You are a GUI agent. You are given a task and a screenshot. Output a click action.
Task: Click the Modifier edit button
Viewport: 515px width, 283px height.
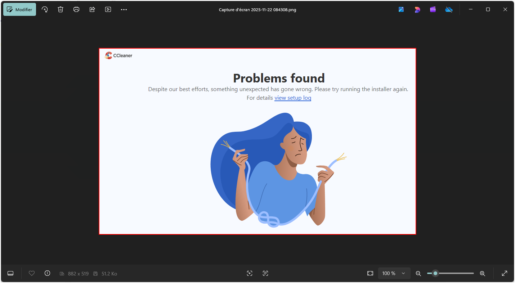20,10
